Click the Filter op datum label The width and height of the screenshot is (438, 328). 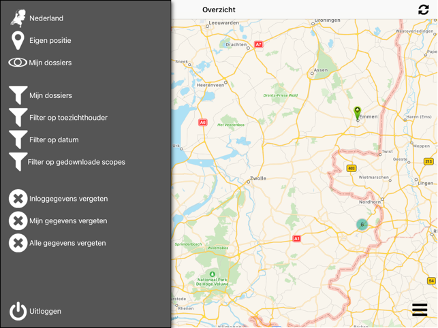click(x=54, y=140)
